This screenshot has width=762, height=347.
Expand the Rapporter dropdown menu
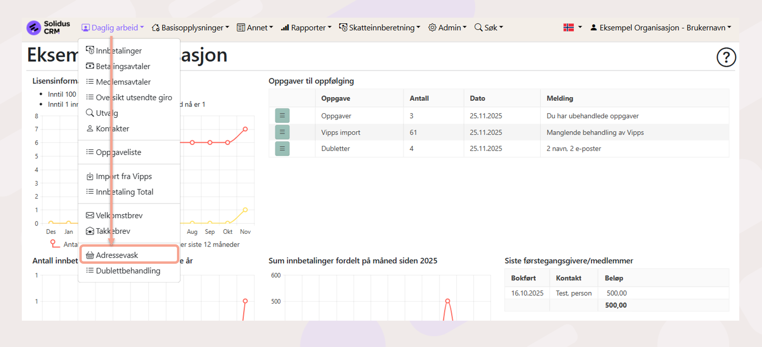[306, 28]
